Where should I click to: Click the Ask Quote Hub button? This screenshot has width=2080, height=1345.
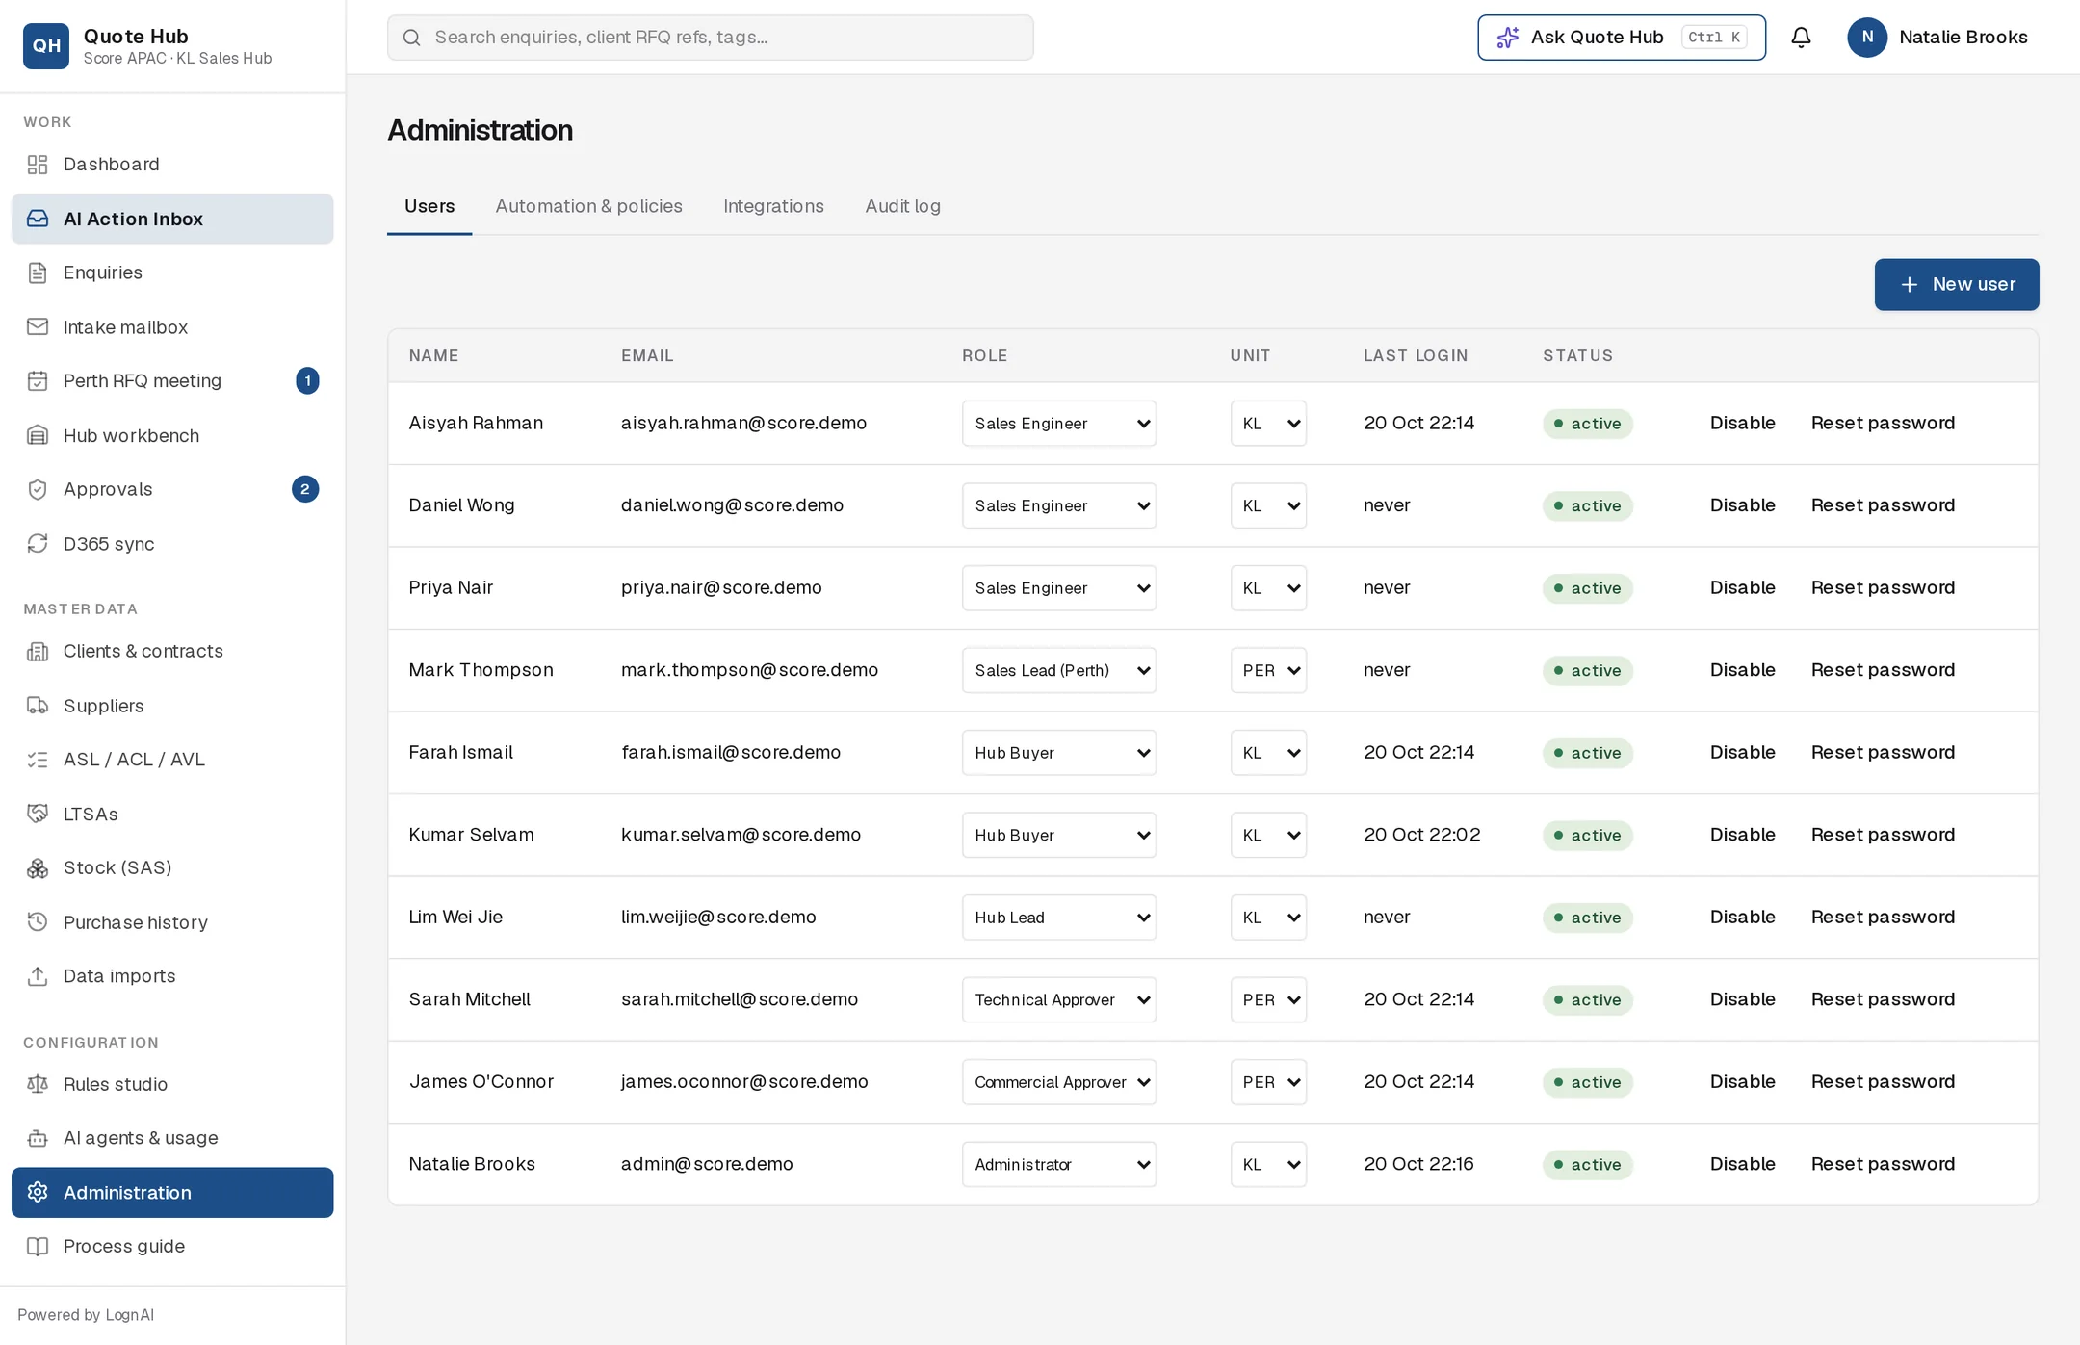[1621, 37]
